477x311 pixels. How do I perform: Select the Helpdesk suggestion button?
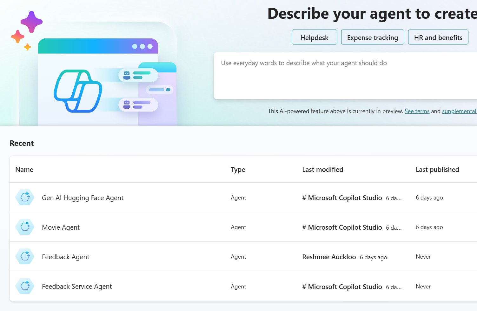click(x=314, y=37)
